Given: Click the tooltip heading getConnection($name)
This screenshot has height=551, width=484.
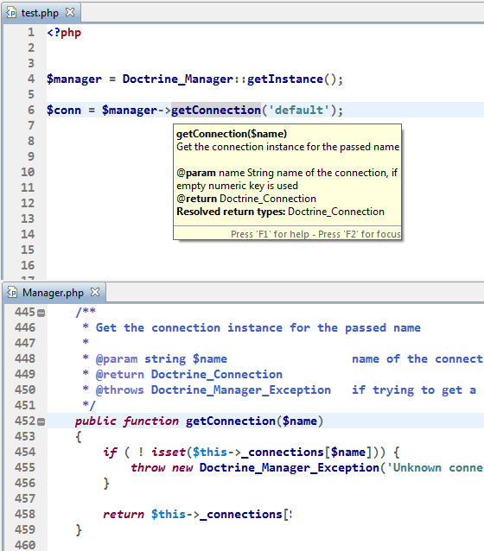Looking at the screenshot, I should [232, 134].
